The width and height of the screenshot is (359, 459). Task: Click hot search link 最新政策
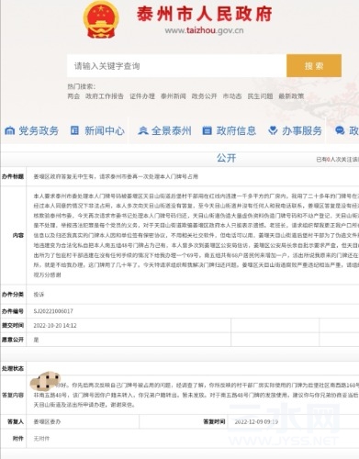tap(291, 96)
